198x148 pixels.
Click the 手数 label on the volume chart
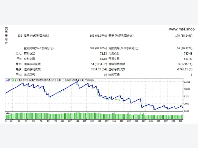[8, 113]
